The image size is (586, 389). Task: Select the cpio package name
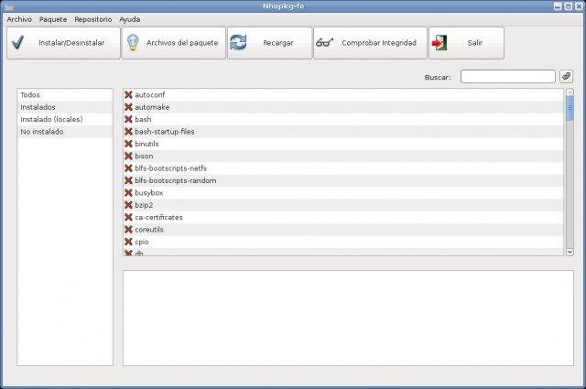click(x=142, y=243)
